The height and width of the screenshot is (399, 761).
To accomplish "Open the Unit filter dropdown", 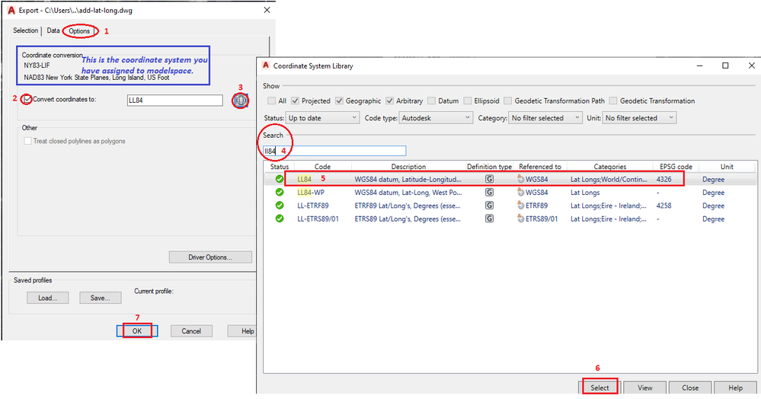I will (639, 118).
